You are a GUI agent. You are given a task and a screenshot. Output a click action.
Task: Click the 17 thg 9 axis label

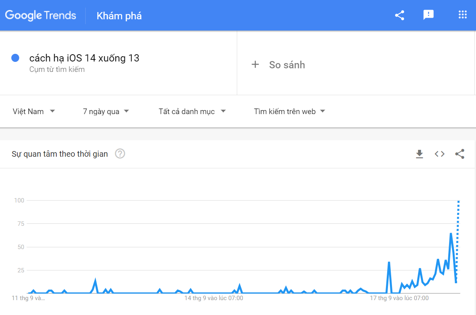coord(399,298)
